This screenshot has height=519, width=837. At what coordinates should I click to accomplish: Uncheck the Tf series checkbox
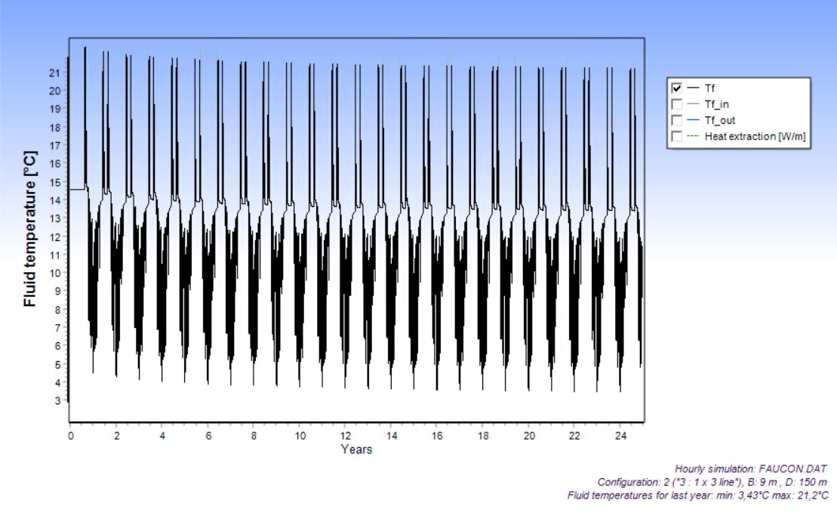point(677,88)
